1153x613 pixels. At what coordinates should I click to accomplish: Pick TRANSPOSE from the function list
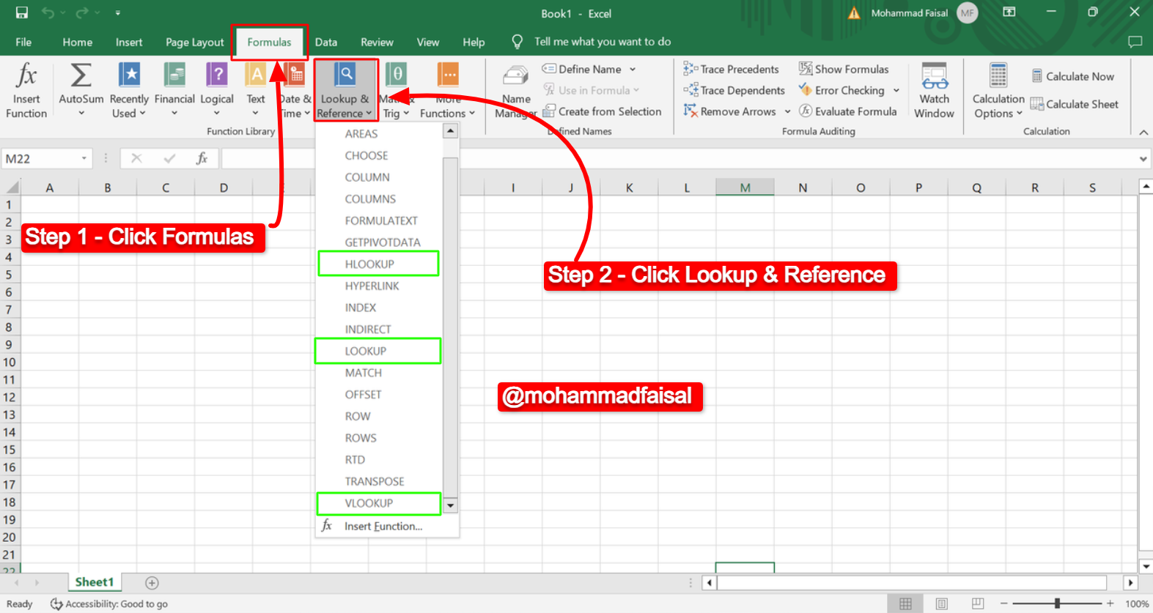click(378, 481)
